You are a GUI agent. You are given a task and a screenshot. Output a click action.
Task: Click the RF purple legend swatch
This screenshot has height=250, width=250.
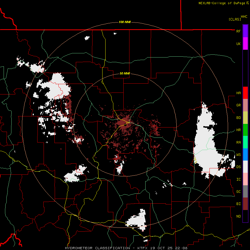[x=245, y=31]
